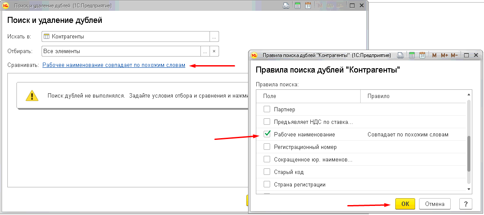This screenshot has width=484, height=215.
Task: Check the Регистрационный номер checkbox
Action: pos(267,147)
